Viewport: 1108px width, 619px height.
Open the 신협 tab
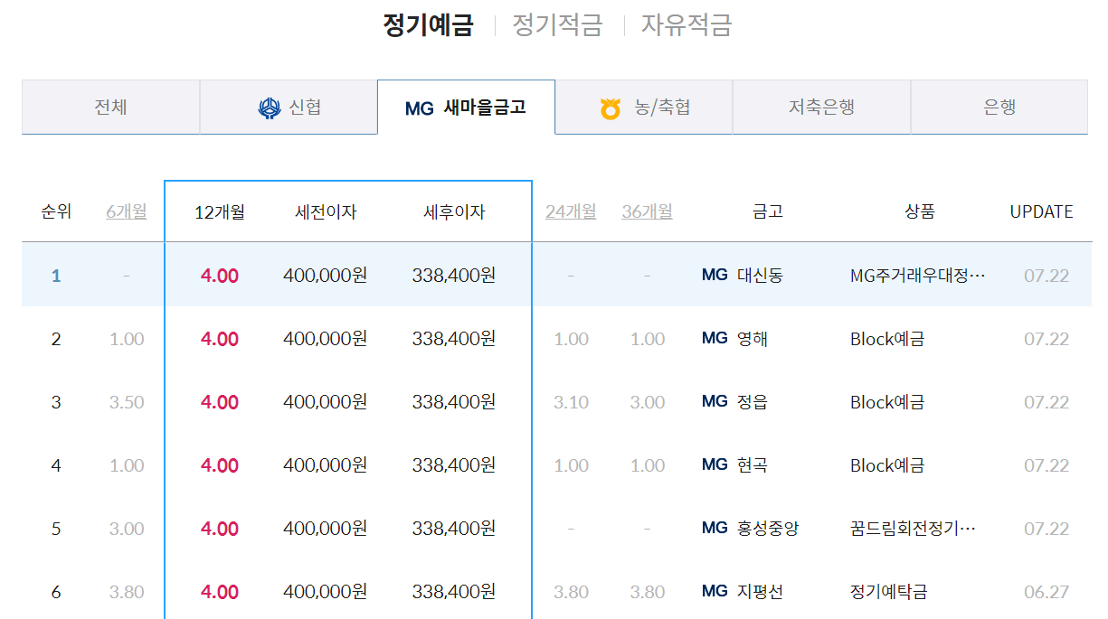288,108
